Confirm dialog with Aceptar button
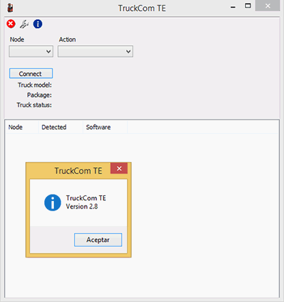The width and height of the screenshot is (284, 302). coord(98,240)
